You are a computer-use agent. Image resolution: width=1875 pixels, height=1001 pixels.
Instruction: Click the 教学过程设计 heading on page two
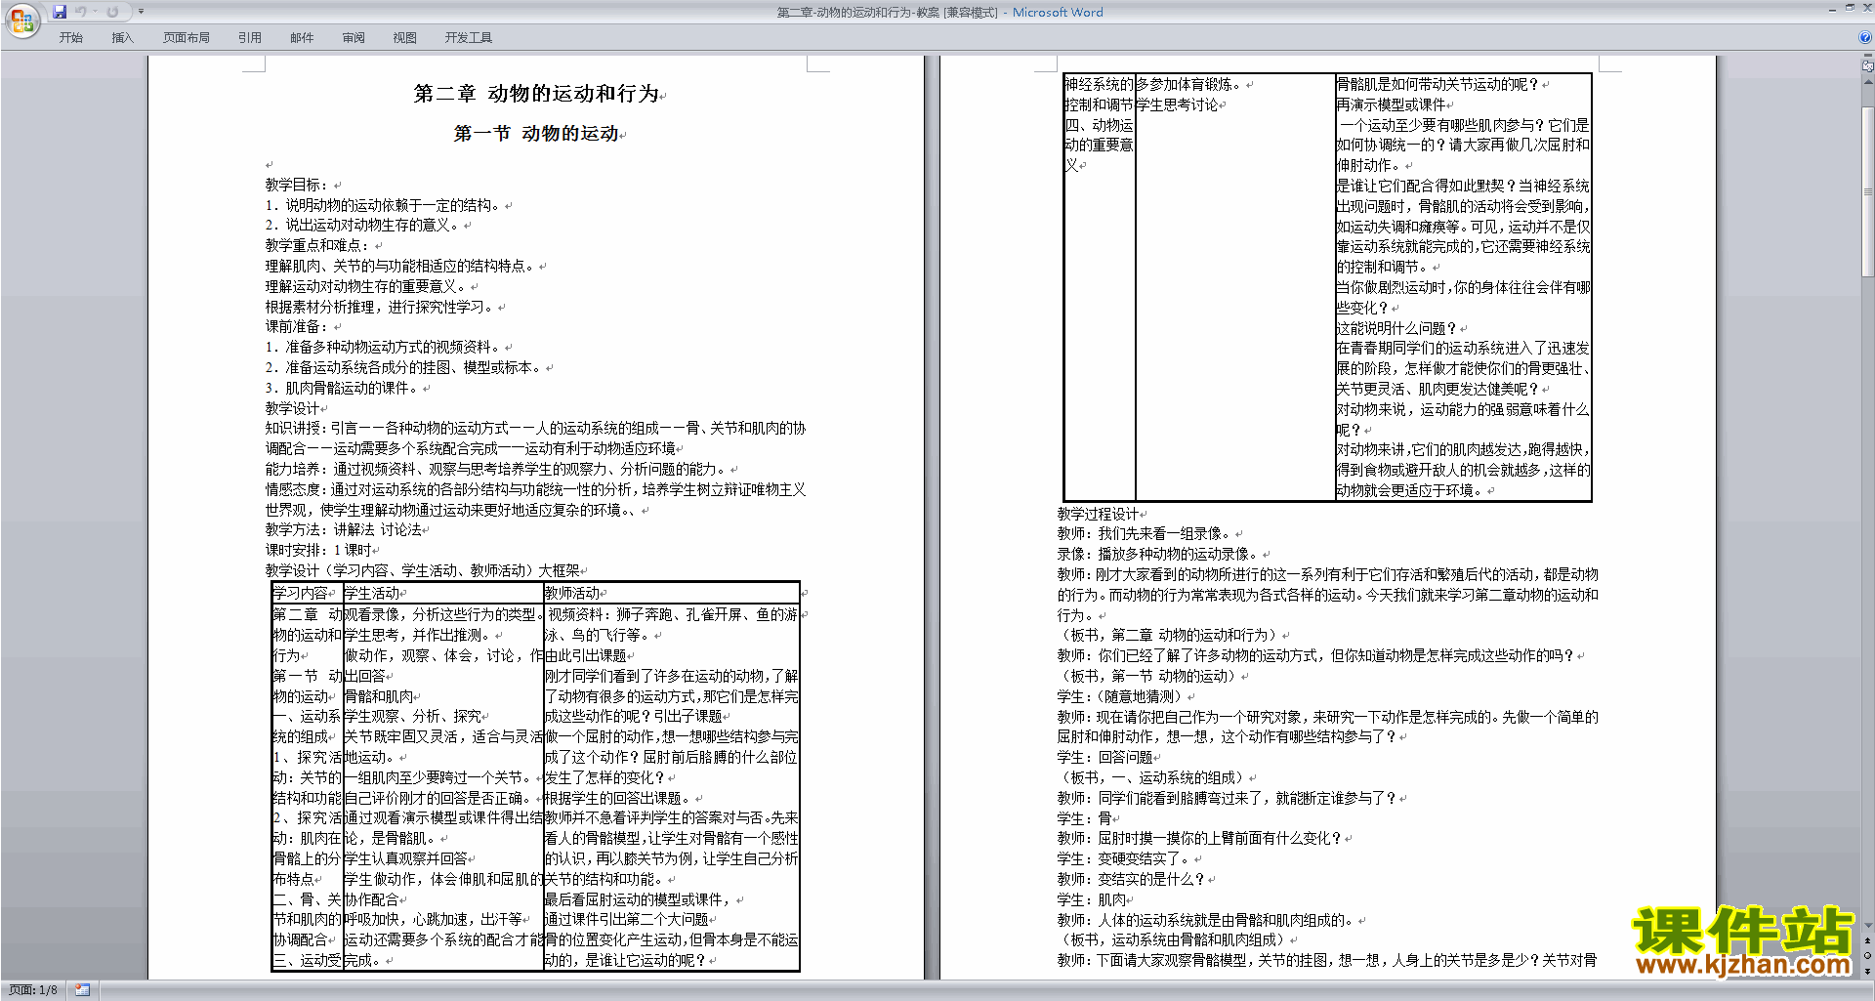pyautogui.click(x=1098, y=514)
